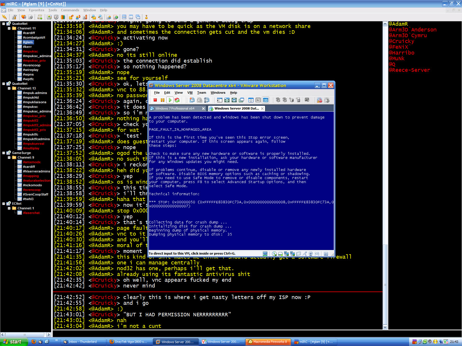Select the #naturalselection channel
This screenshot has height=346, width=462.
click(x=37, y=180)
